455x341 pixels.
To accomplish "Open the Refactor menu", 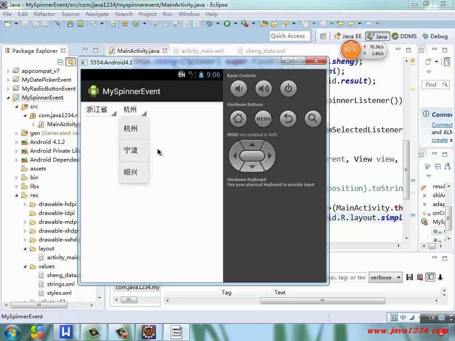I will coord(44,14).
